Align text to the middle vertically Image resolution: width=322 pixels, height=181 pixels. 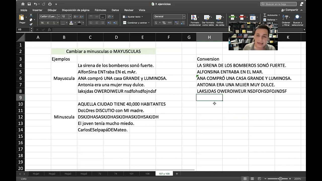click(x=97, y=17)
